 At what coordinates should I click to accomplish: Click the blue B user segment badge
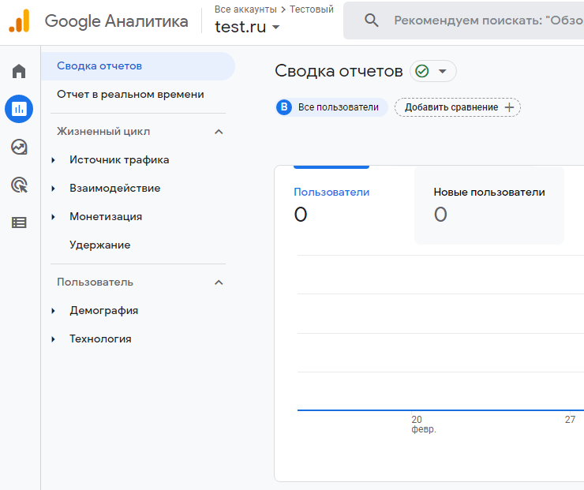284,107
